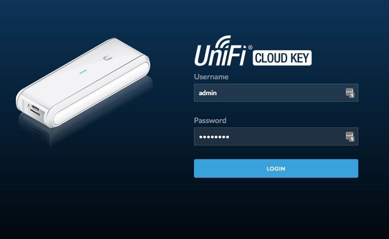Click the Password label
The width and height of the screenshot is (389, 239).
tap(210, 121)
